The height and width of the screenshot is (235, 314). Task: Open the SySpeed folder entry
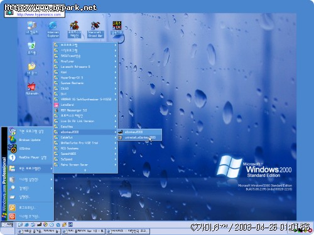pyautogui.click(x=85, y=159)
